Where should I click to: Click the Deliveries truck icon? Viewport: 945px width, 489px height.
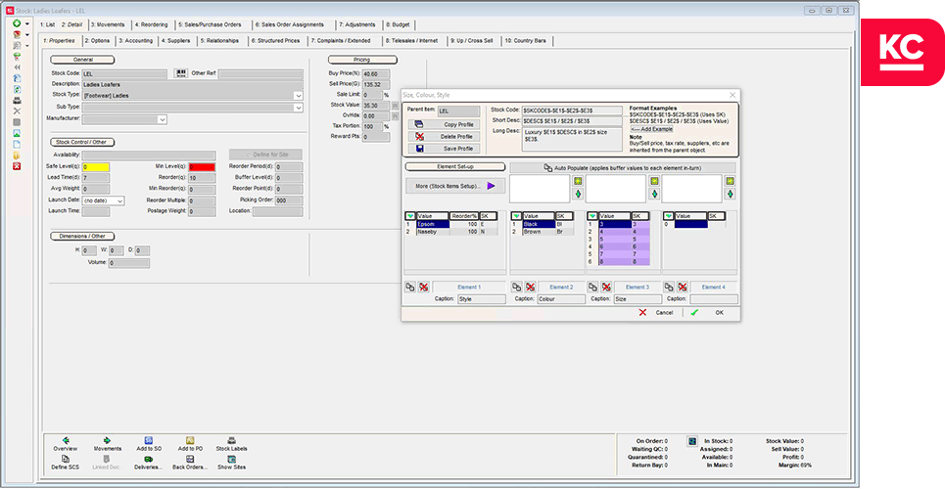(148, 459)
